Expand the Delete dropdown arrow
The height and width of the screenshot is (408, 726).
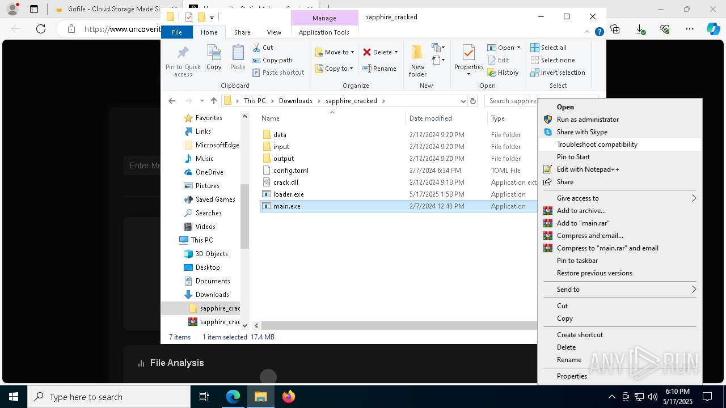pyautogui.click(x=396, y=52)
